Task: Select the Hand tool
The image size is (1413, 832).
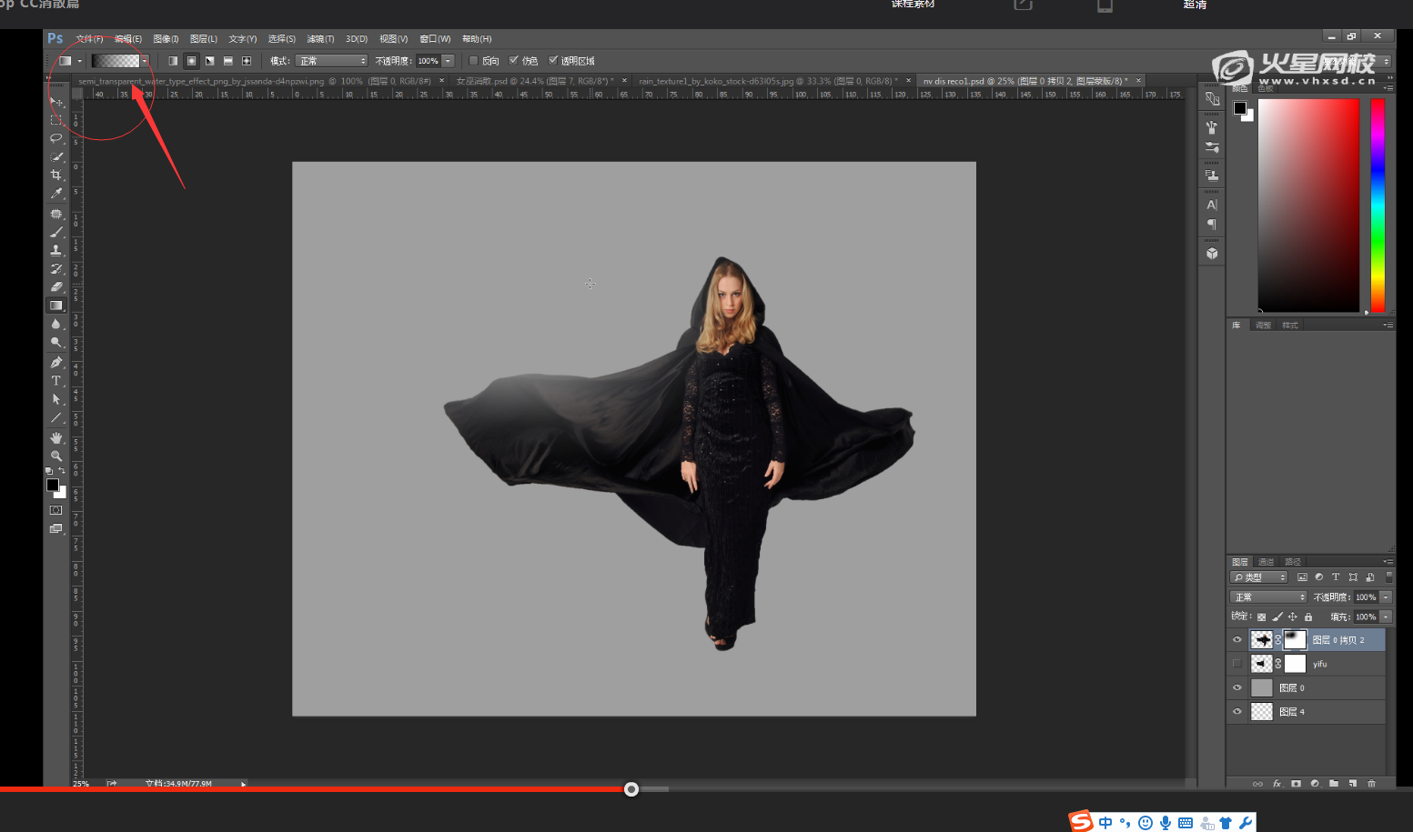Action: tap(56, 437)
